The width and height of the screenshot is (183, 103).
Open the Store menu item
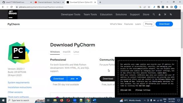(x=146, y=15)
